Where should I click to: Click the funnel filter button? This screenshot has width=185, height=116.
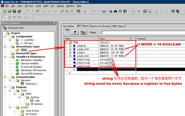[75, 32]
